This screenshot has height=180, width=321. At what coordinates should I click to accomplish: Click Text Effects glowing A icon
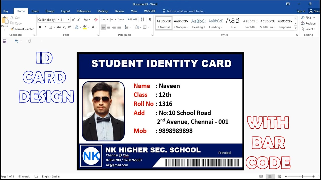(x=77, y=27)
